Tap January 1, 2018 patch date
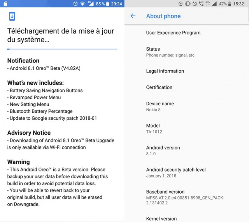This screenshot has height=222, width=249. pos(161,176)
